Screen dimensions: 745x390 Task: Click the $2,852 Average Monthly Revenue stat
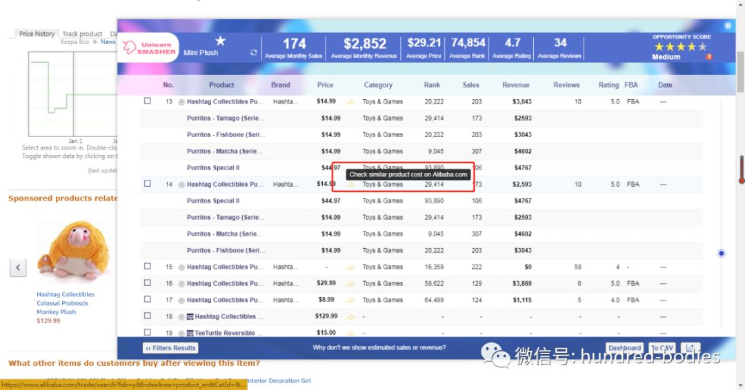pyautogui.click(x=364, y=48)
